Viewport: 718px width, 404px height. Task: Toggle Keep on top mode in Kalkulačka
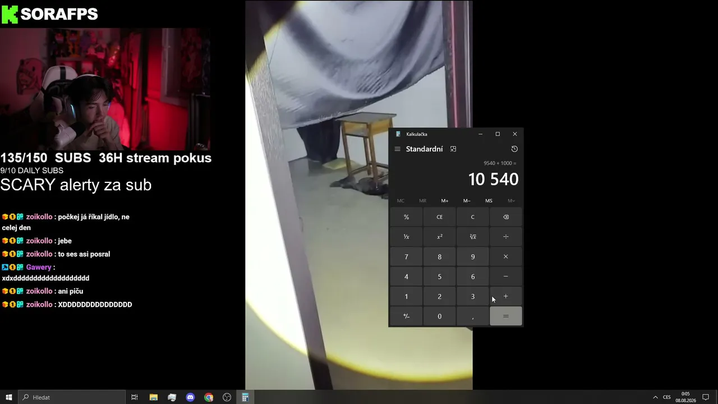pyautogui.click(x=453, y=149)
